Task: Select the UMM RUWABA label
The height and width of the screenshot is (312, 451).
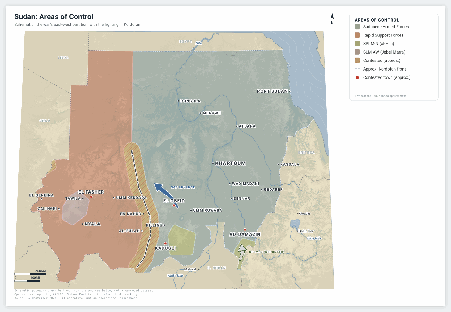Action: (x=207, y=210)
